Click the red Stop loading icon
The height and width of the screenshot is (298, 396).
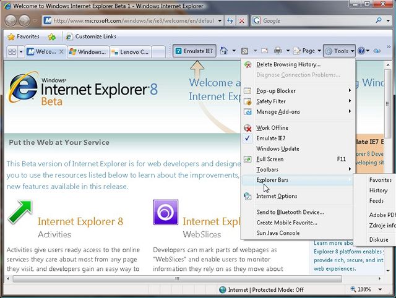[x=242, y=20]
